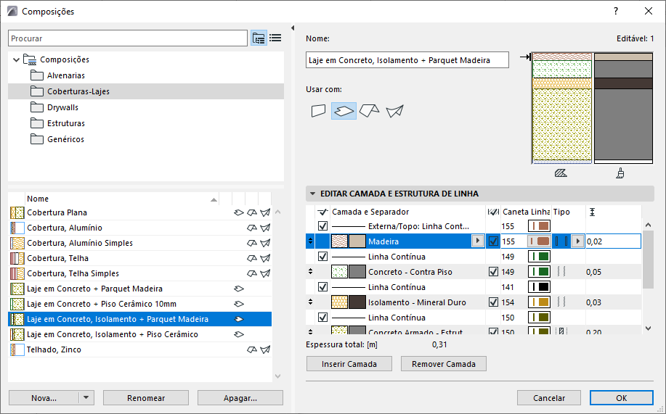Collapse the Composições root folder
Screen dimensions: 666x414
pyautogui.click(x=16, y=59)
